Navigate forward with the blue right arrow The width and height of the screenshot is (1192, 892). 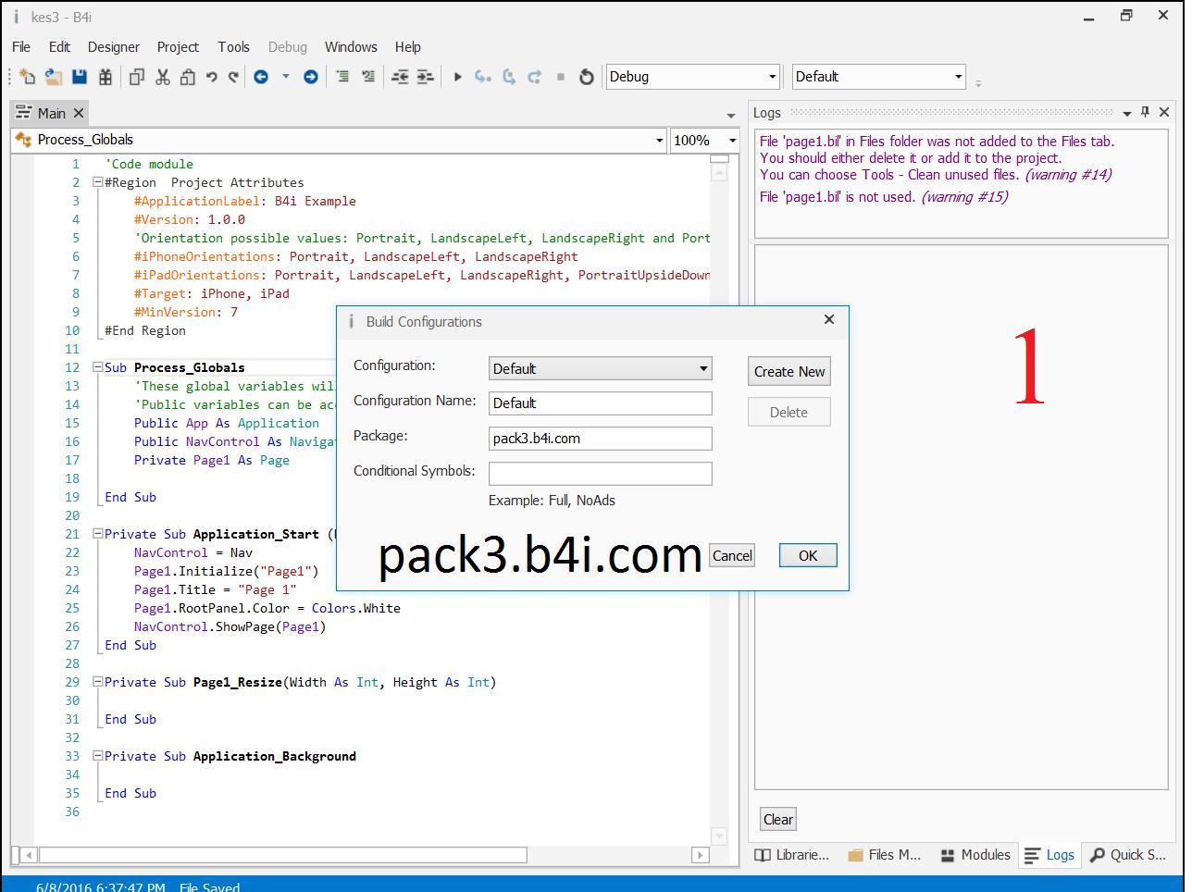coord(311,77)
